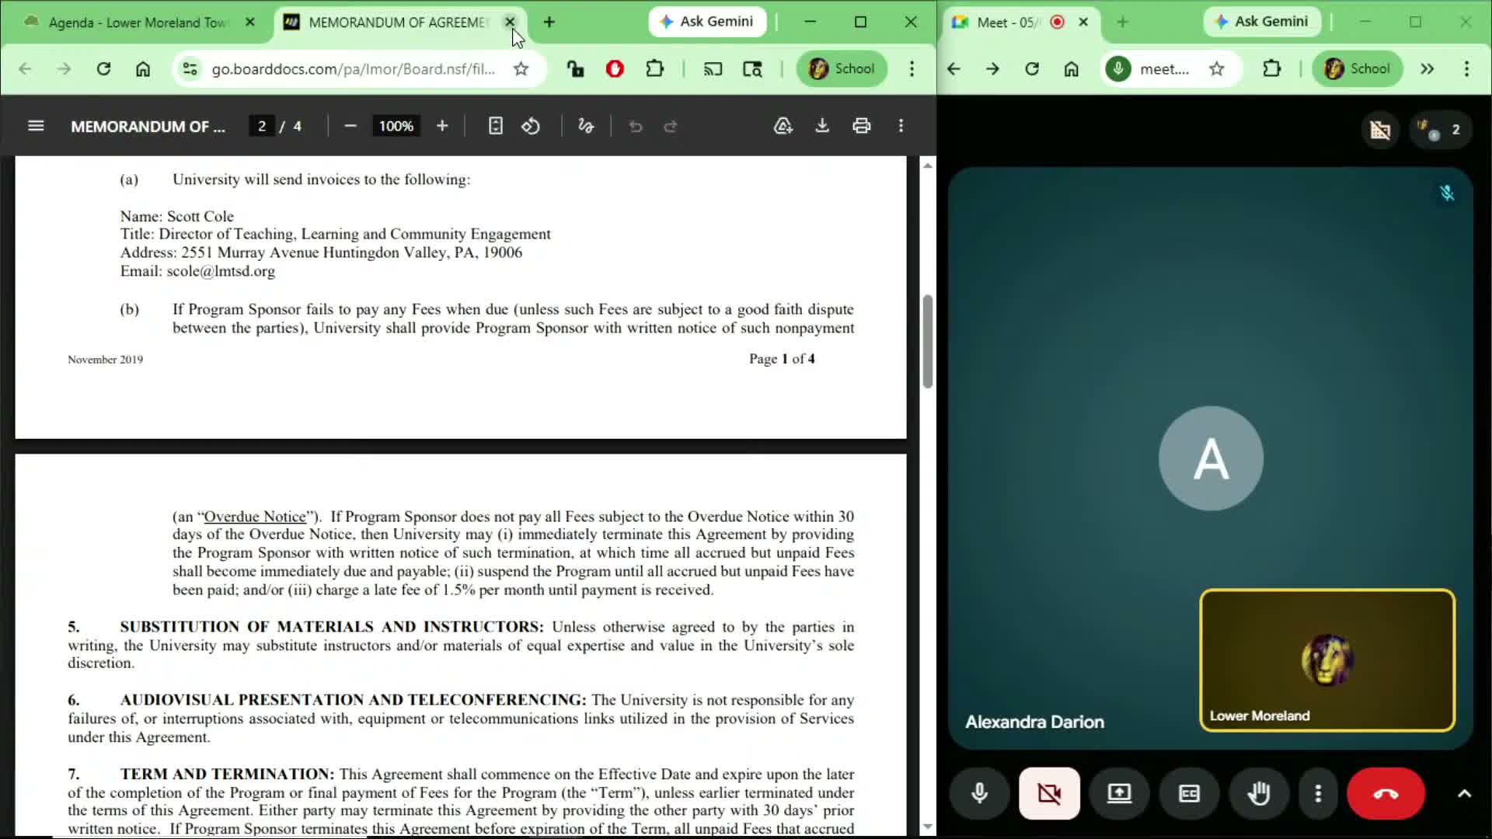Screen dimensions: 1492x839
Task: Open Meet more options menu
Action: click(x=1318, y=793)
